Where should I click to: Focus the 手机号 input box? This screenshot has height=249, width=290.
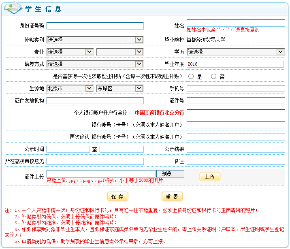click(235, 88)
